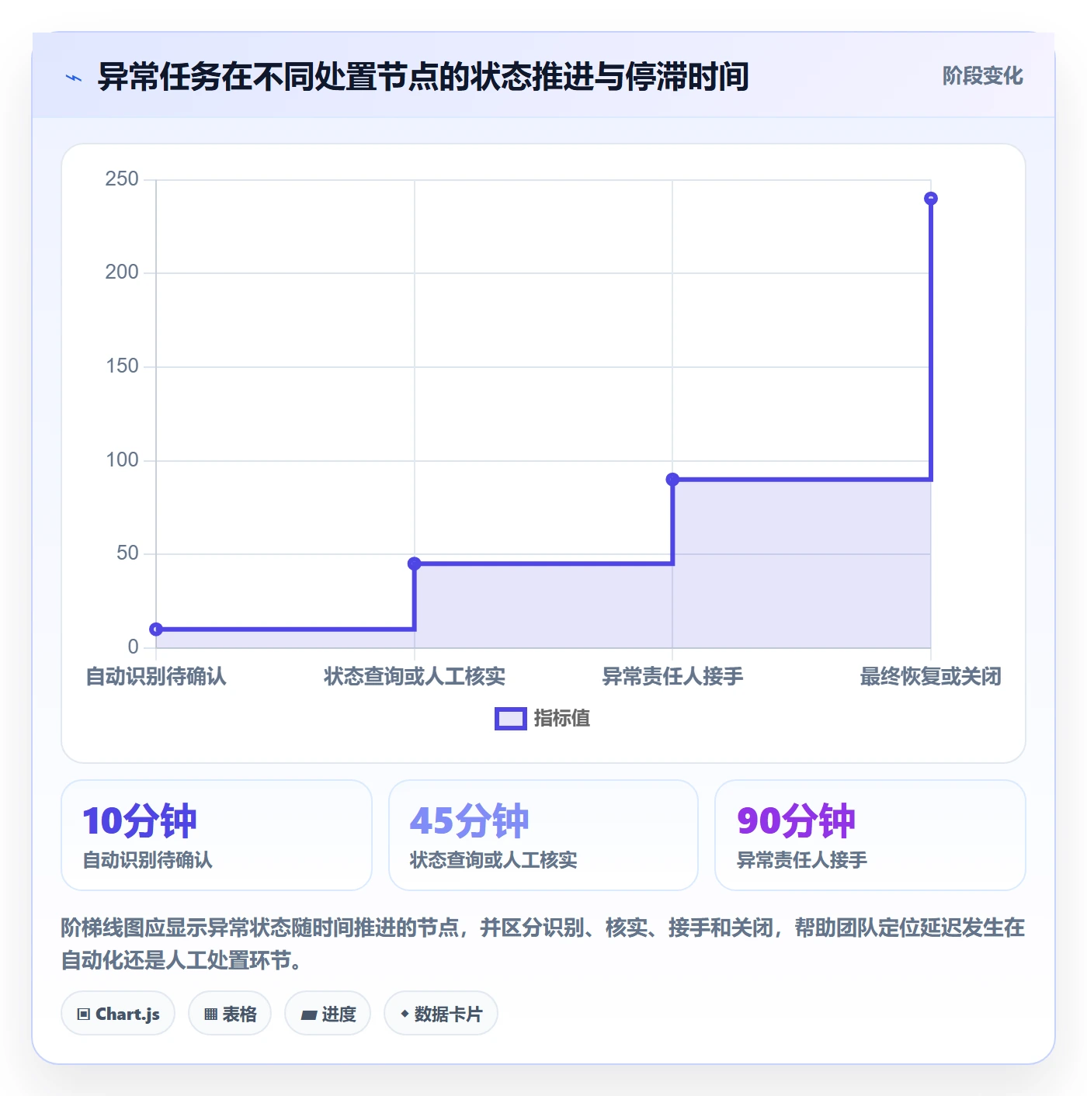Click the diamond icon in the 数据卡片 chip

click(x=405, y=1014)
